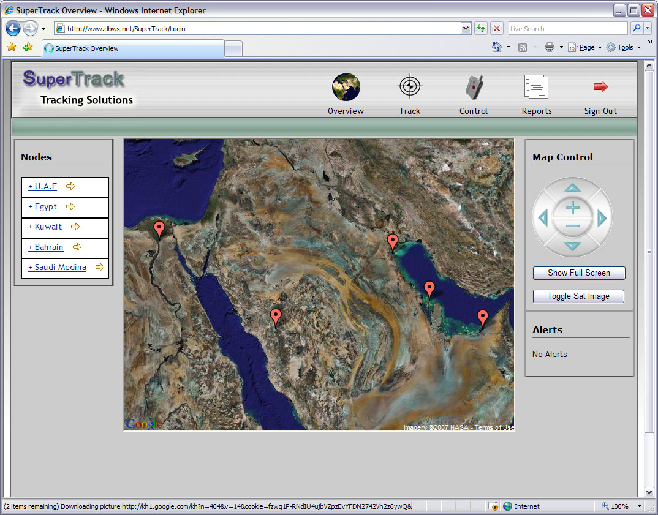The image size is (658, 515).
Task: Click the yellow arrow next to U.A.E
Action: (x=70, y=186)
